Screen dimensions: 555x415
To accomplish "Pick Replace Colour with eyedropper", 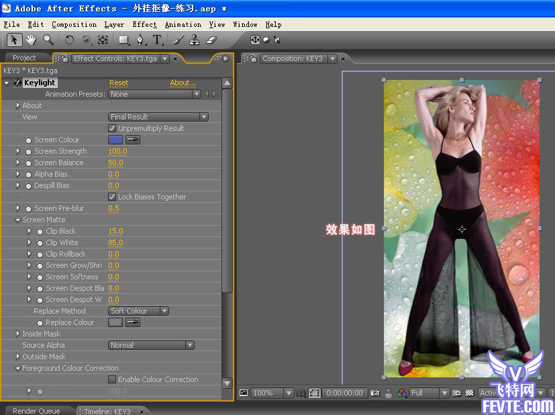I will [133, 322].
